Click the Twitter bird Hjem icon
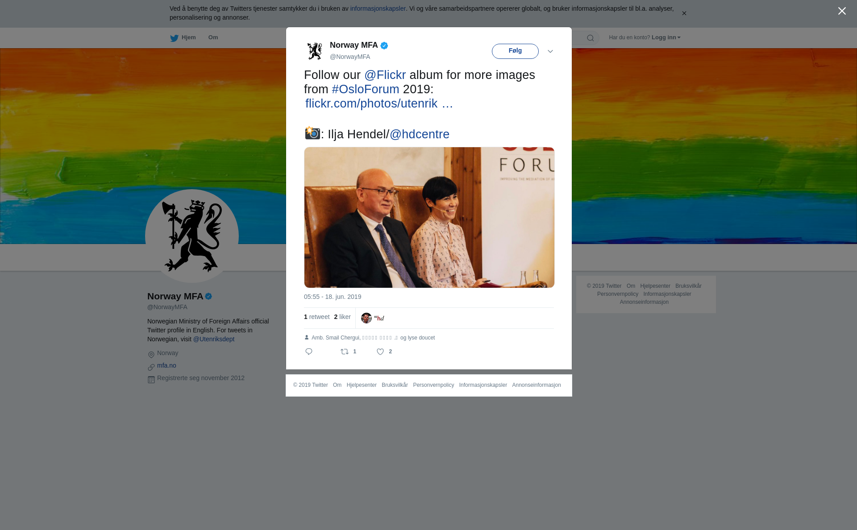The height and width of the screenshot is (530, 857). pos(174,38)
